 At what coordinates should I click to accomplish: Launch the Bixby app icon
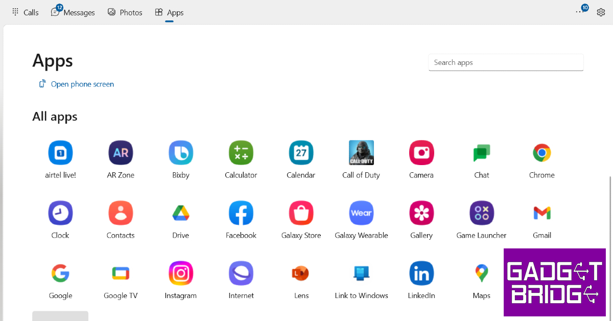click(181, 153)
